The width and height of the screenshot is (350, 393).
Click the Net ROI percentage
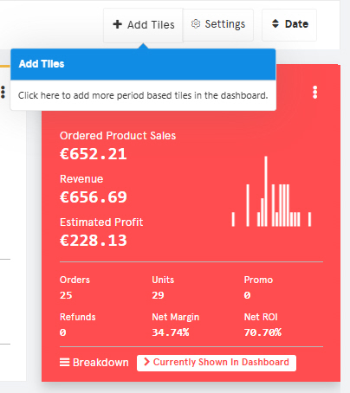click(262, 332)
